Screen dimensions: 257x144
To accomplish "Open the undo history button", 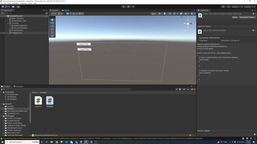I will 223,7.
